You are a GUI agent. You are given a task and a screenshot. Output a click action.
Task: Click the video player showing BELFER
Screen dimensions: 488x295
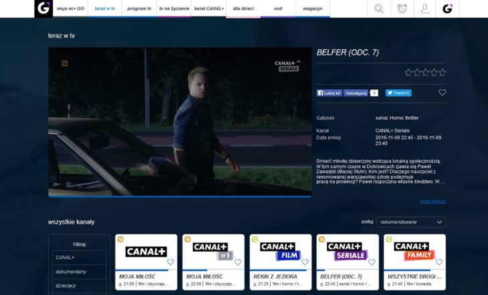(x=180, y=121)
